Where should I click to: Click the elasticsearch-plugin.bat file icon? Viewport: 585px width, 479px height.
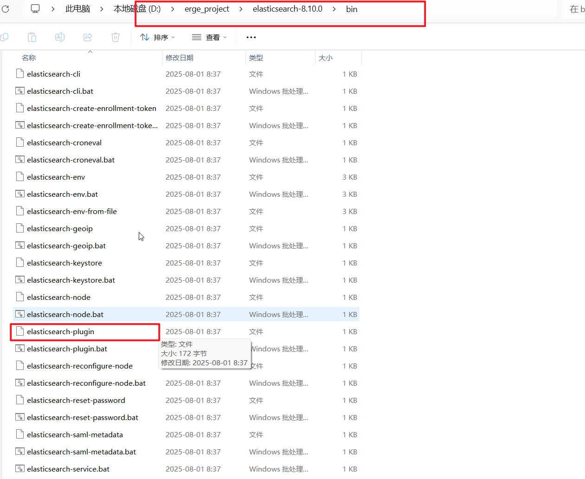click(x=20, y=349)
